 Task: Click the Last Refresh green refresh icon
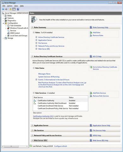(31, 146)
